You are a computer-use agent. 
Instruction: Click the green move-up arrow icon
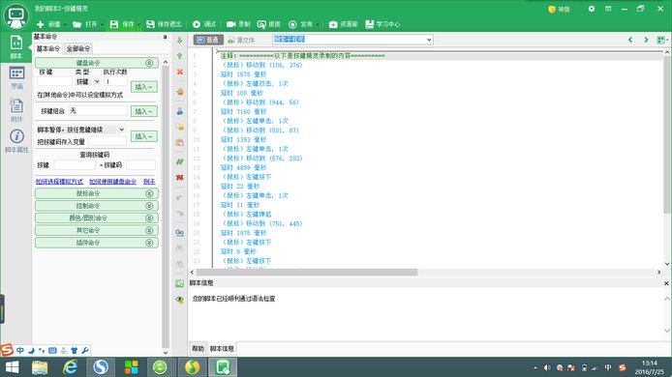[179, 56]
